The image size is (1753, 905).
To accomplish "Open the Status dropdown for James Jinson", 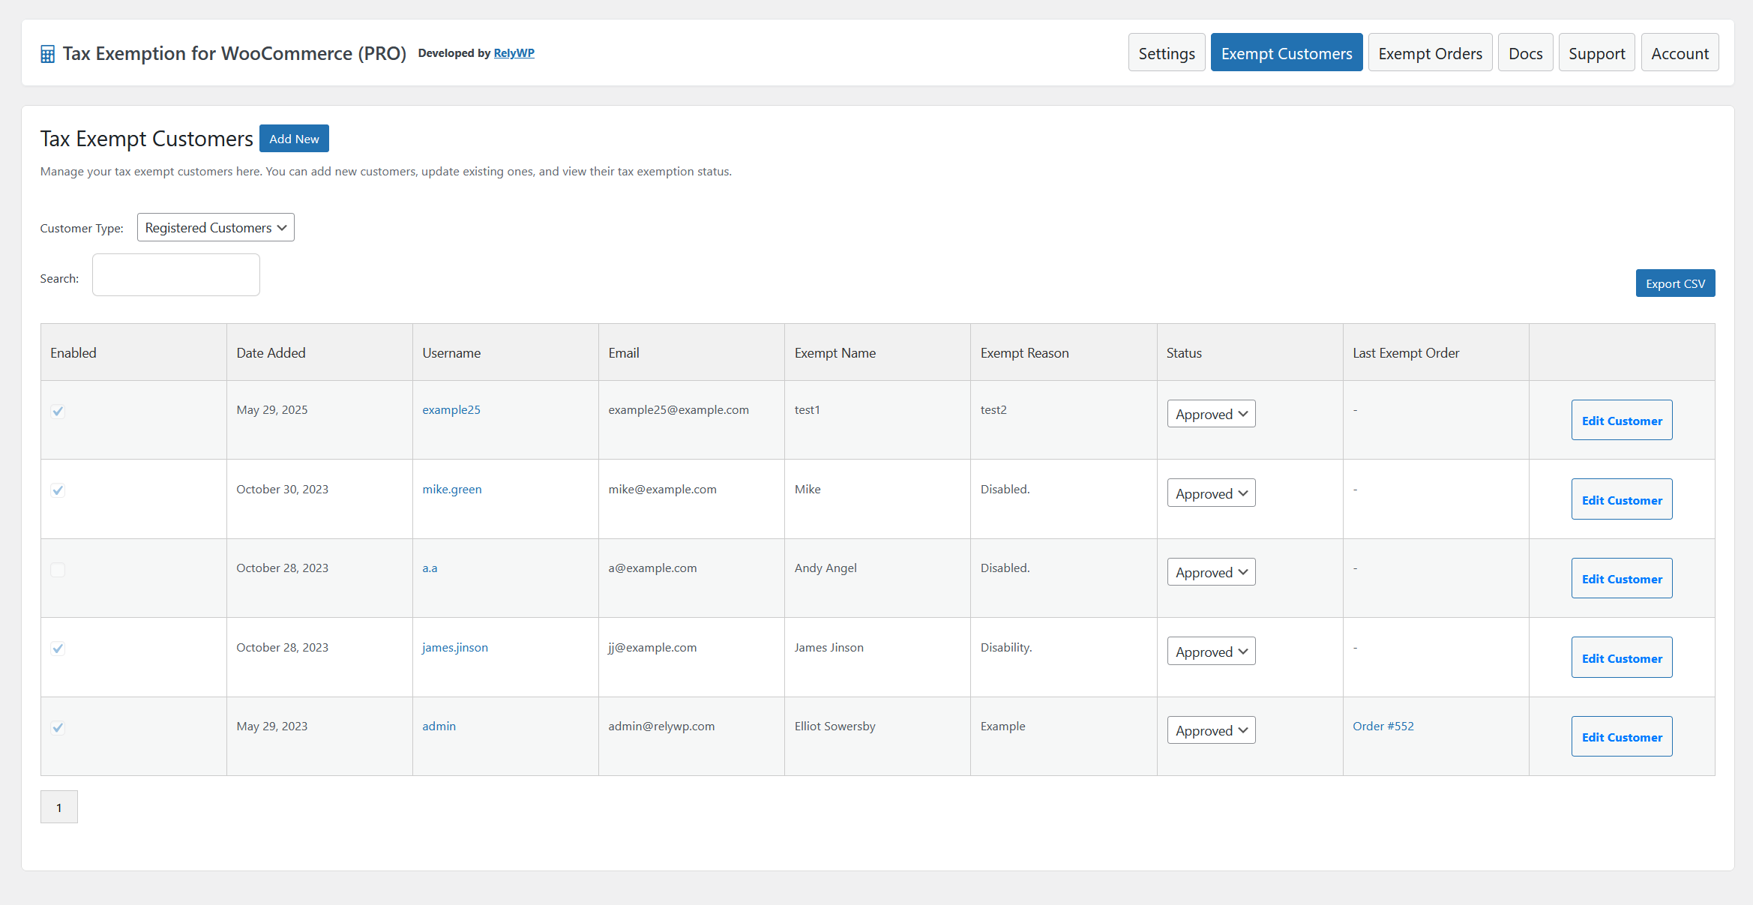I will click(x=1210, y=651).
